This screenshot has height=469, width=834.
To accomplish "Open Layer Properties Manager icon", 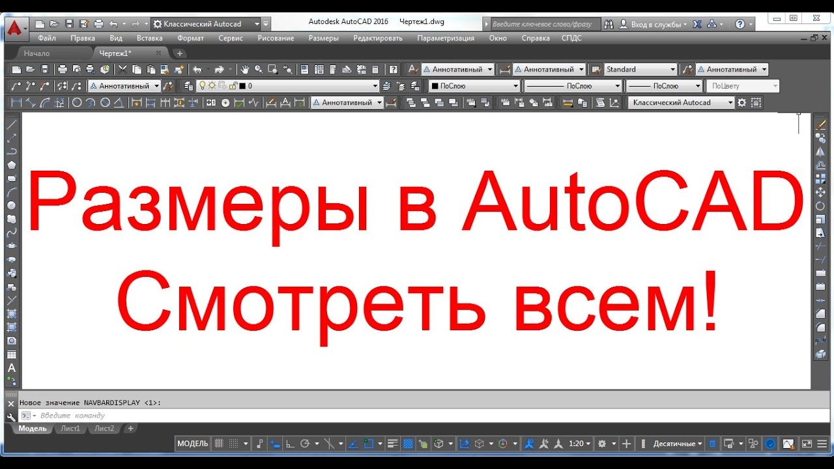I will point(189,86).
